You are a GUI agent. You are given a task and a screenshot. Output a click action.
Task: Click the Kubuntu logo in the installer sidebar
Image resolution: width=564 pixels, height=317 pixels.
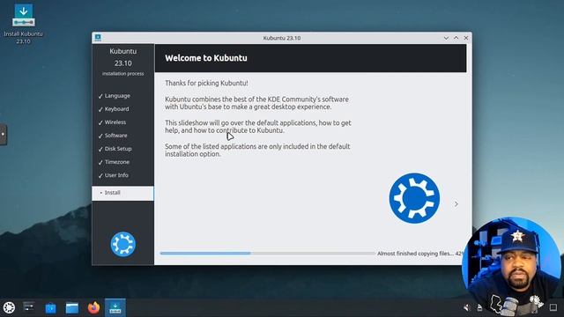[x=123, y=244]
